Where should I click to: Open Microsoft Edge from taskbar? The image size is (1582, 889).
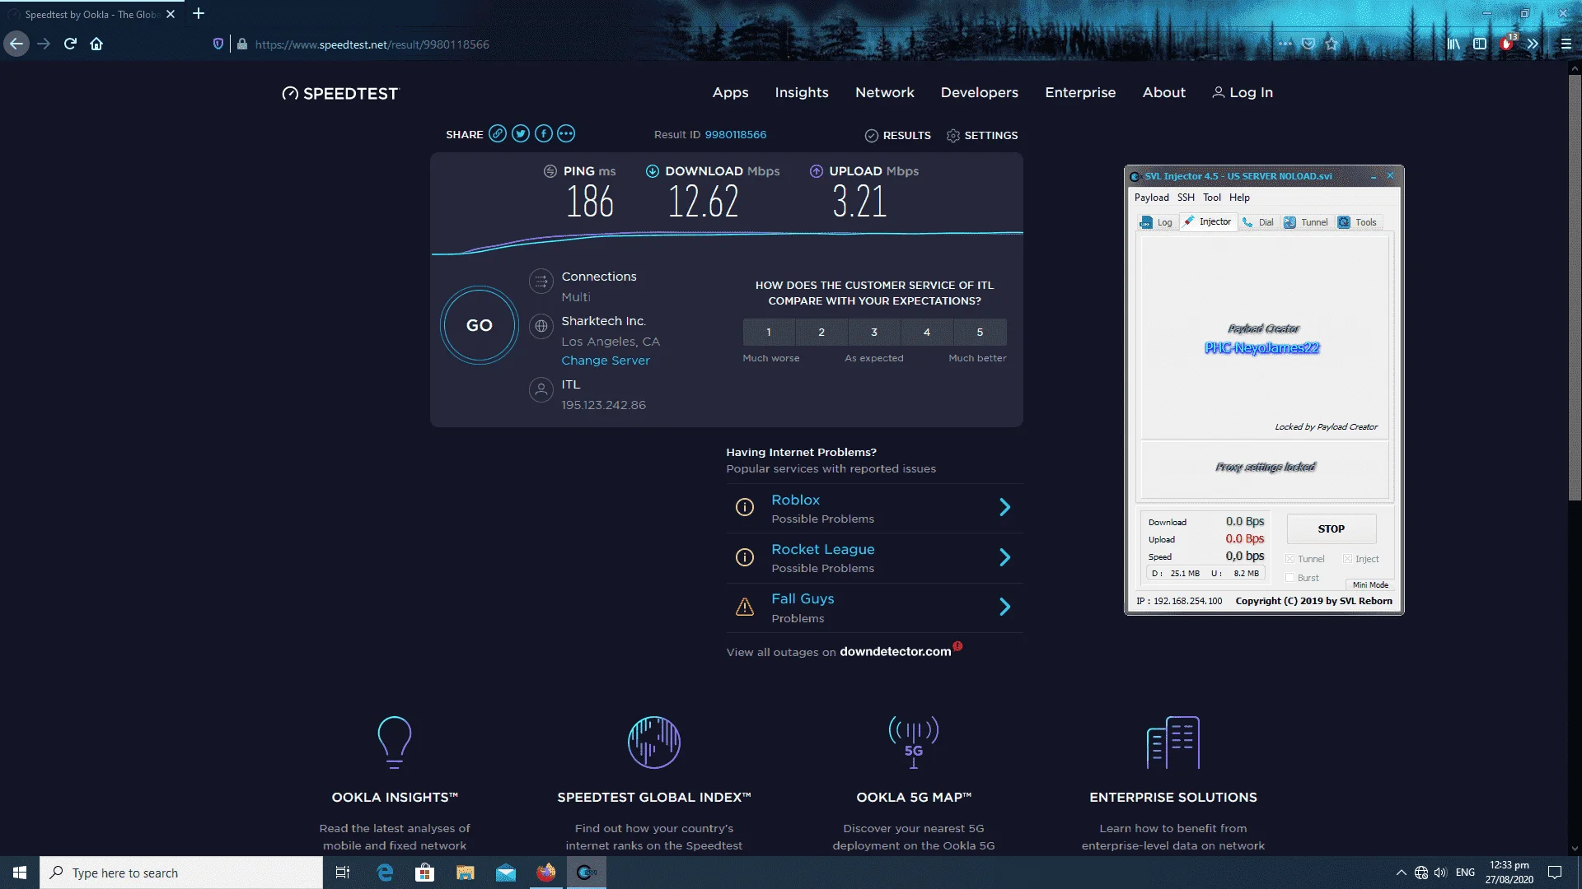pos(385,873)
